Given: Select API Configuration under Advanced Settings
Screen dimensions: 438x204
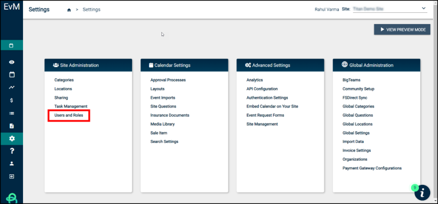Looking at the screenshot, I should point(262,89).
